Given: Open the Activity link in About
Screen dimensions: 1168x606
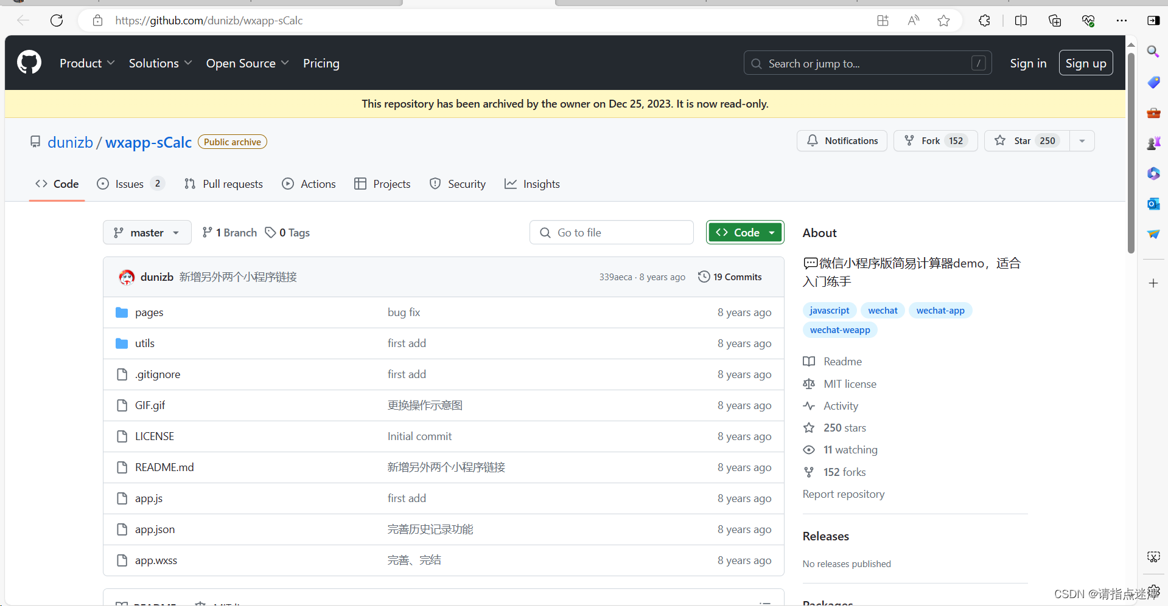Looking at the screenshot, I should coord(841,406).
